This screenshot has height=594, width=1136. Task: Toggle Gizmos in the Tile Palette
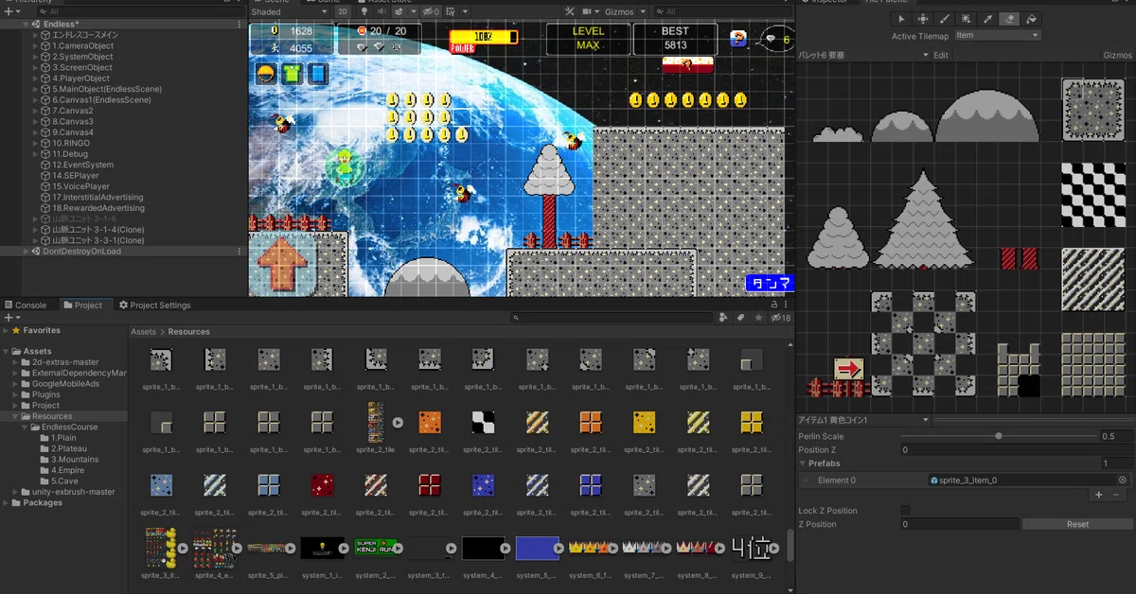(x=1117, y=55)
